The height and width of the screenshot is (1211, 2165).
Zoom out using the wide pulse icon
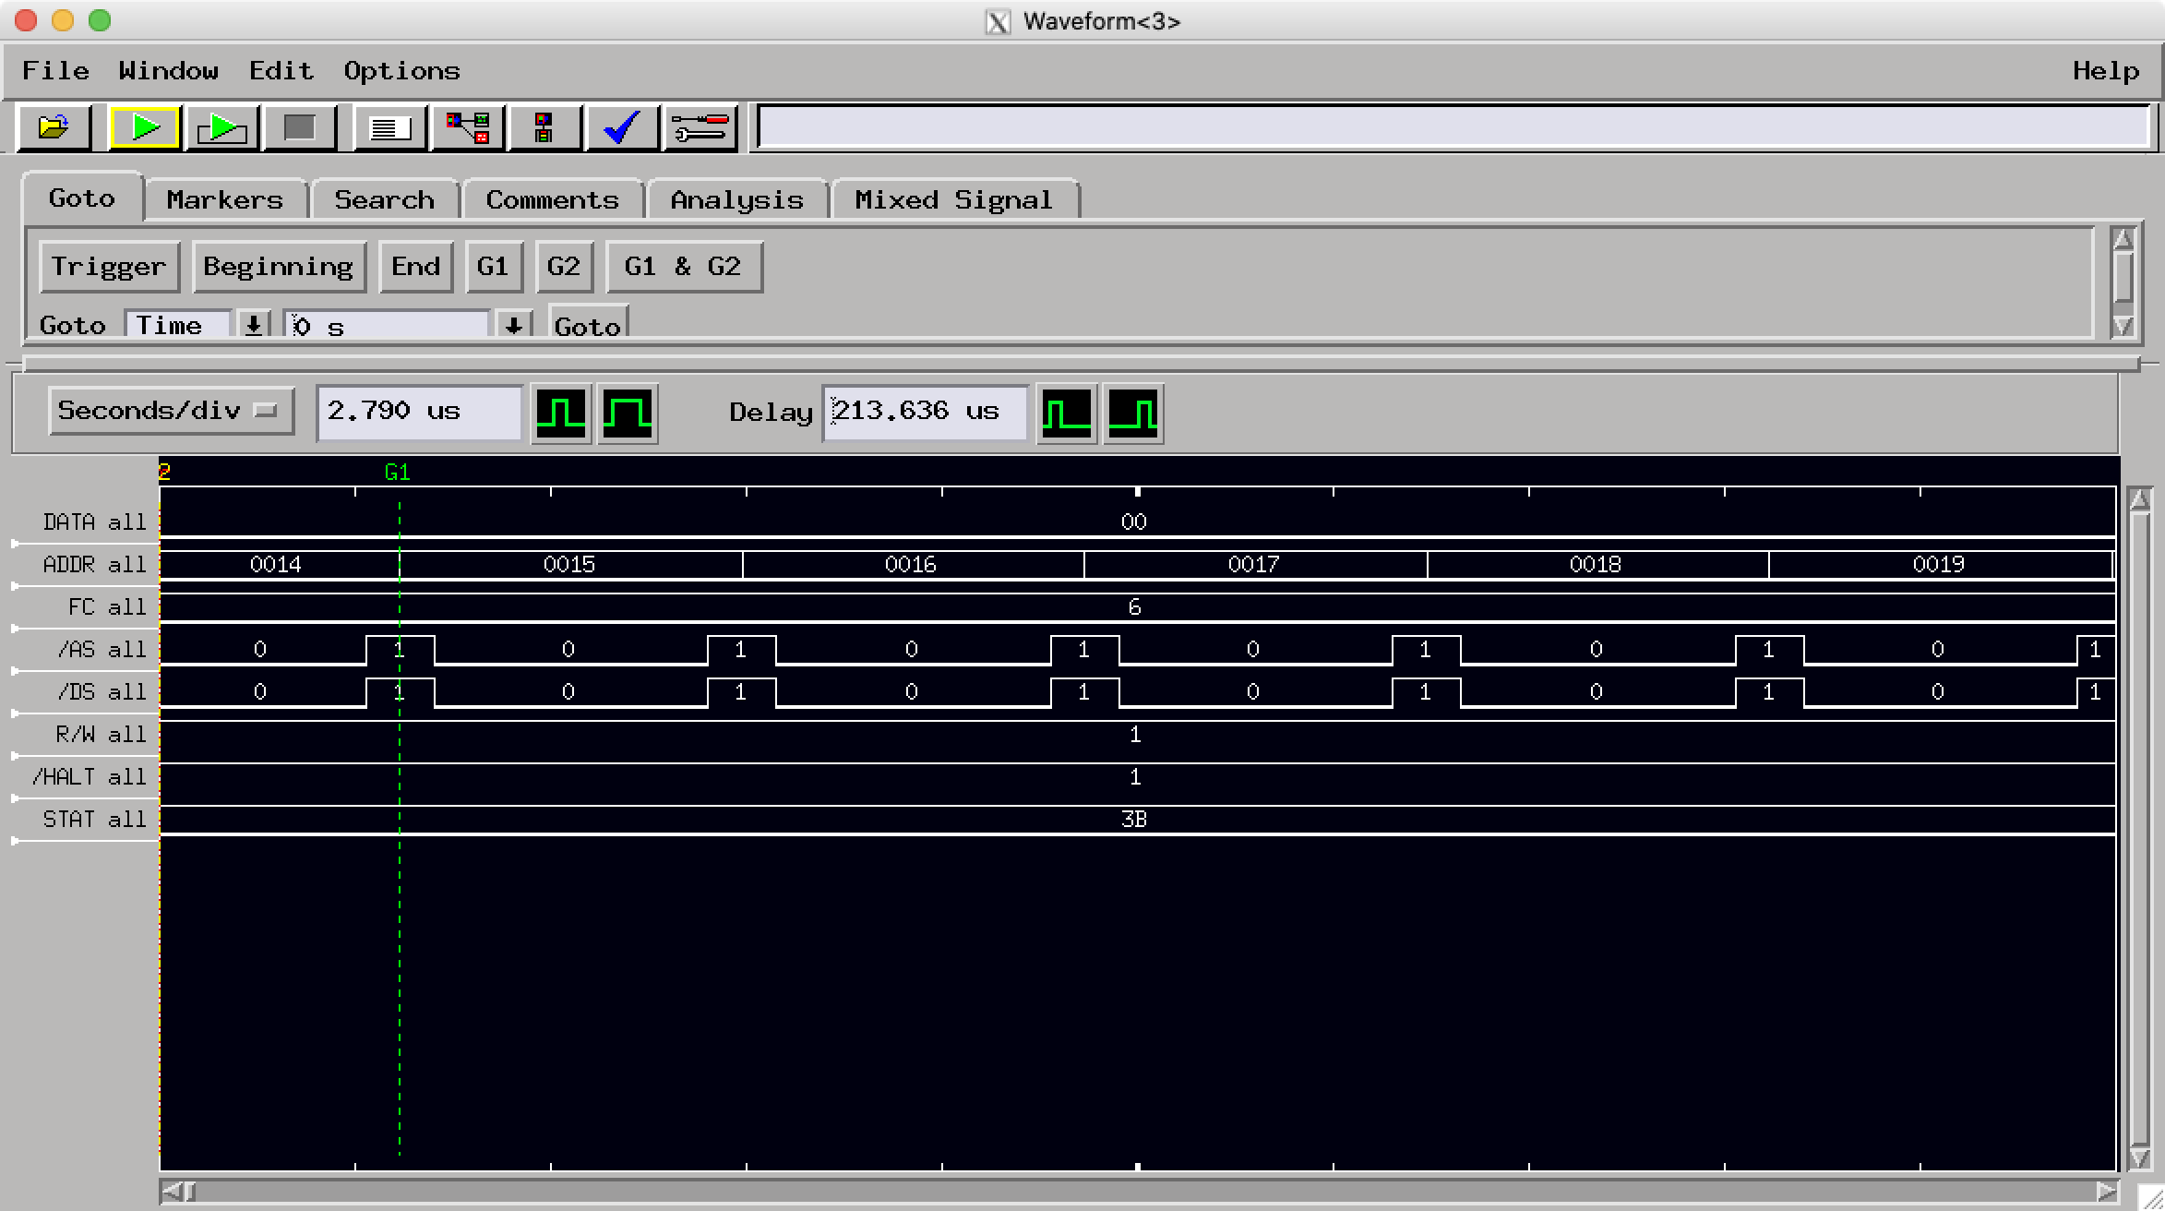[627, 413]
